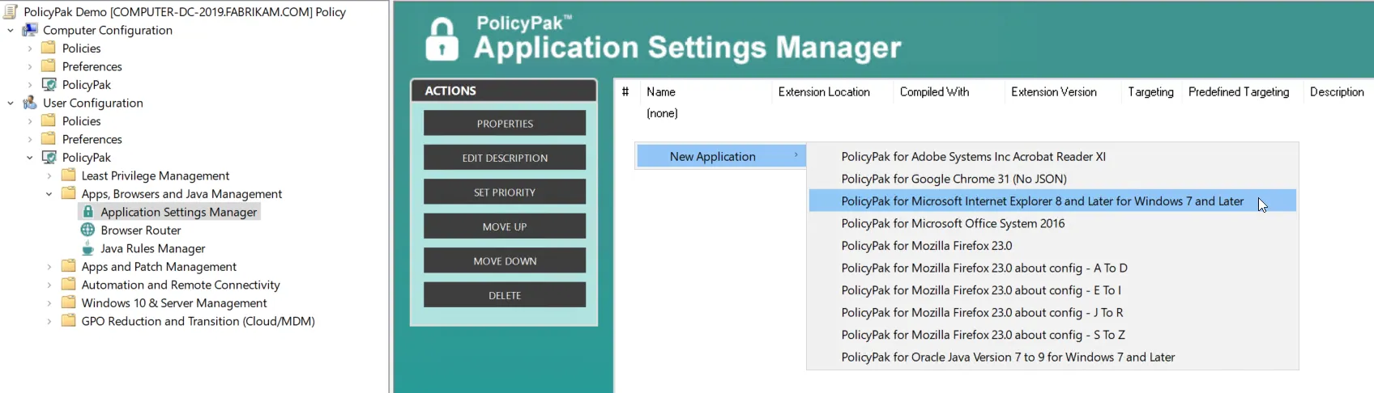Click the SET PRIORITY button
The height and width of the screenshot is (393, 1374).
[x=505, y=192]
